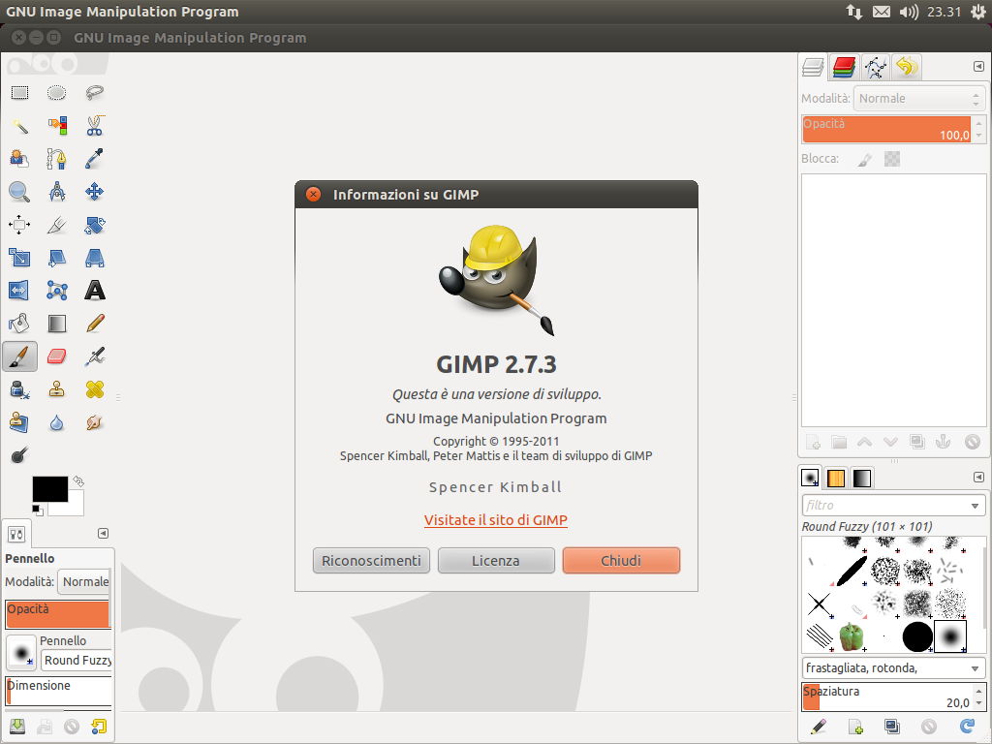Open the brushes dock configuration menu
This screenshot has height=744, width=992.
(978, 477)
